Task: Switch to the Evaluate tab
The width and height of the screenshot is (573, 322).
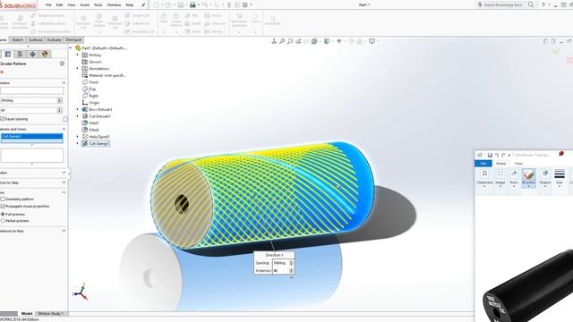Action: pyautogui.click(x=54, y=39)
